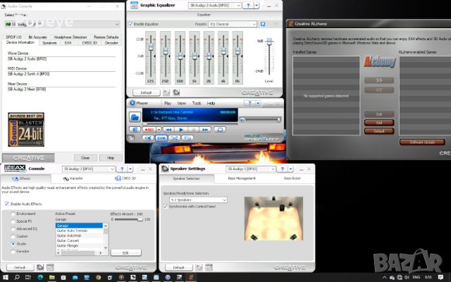Launch Chrome from the taskbar
This screenshot has width=451, height=282.
tap(98, 277)
